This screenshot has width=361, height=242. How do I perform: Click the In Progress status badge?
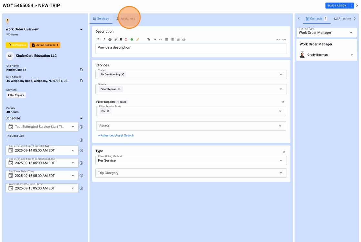[x=17, y=45]
